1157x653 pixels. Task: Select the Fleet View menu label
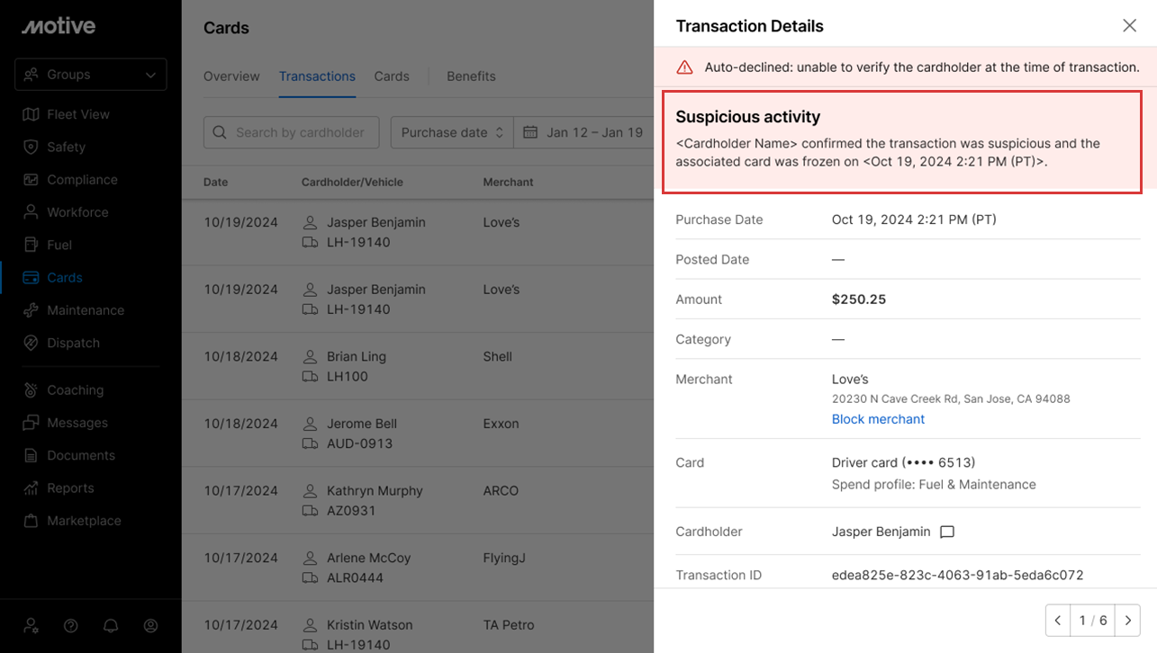coord(78,114)
